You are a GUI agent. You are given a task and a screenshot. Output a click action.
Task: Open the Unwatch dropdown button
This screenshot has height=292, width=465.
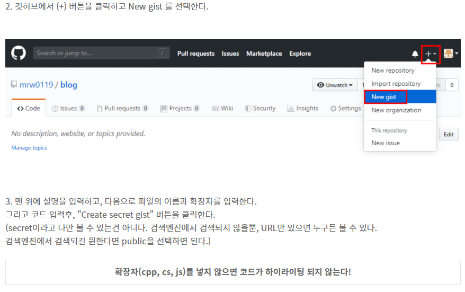pyautogui.click(x=335, y=85)
